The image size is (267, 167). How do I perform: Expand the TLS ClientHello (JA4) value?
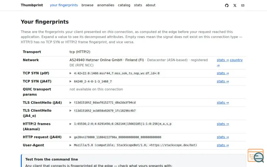tap(70, 103)
